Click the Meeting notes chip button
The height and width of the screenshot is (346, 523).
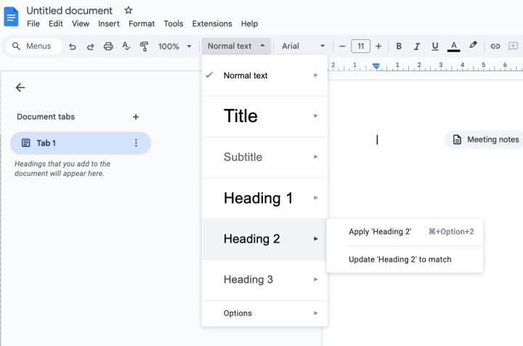click(x=485, y=140)
